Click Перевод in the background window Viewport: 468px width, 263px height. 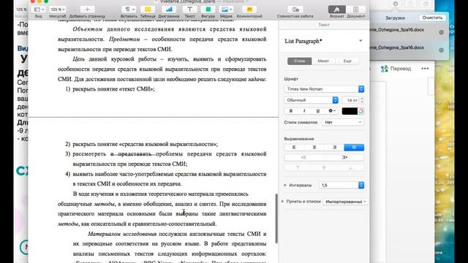pyautogui.click(x=396, y=69)
